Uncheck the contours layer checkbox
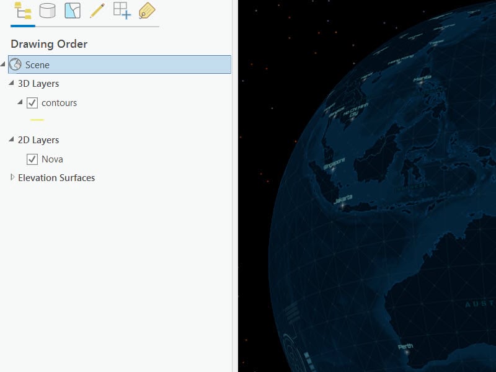The height and width of the screenshot is (372, 496). (32, 103)
